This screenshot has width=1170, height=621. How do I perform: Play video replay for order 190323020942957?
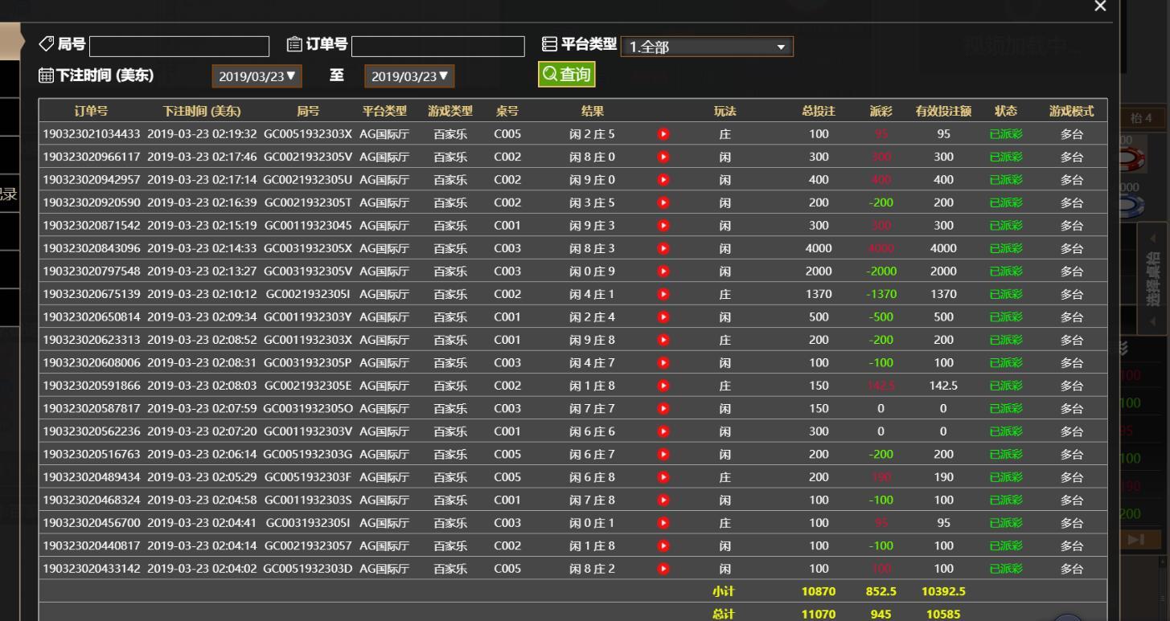tap(663, 180)
